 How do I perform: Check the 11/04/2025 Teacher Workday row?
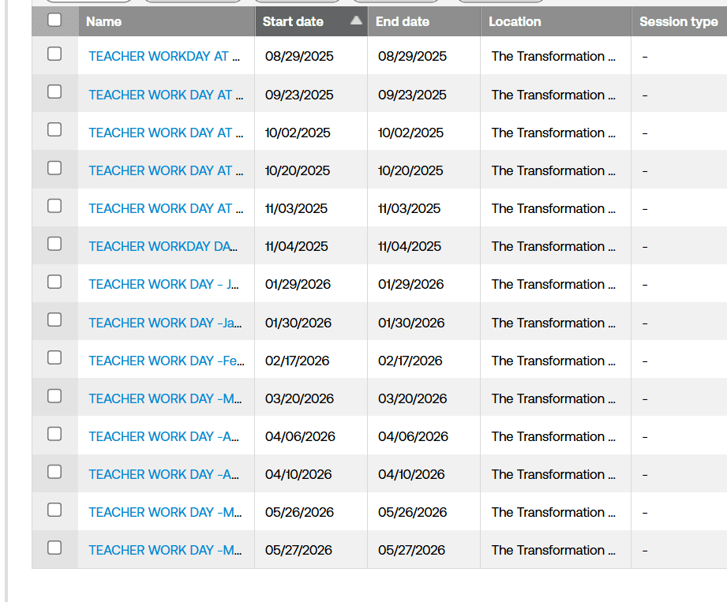click(x=54, y=244)
